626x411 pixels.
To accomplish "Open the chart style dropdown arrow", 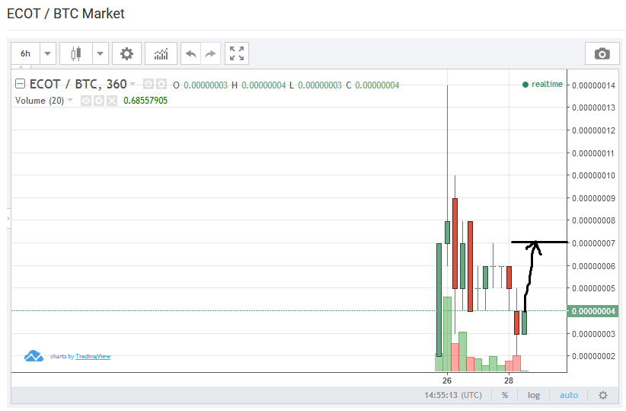I will click(101, 53).
